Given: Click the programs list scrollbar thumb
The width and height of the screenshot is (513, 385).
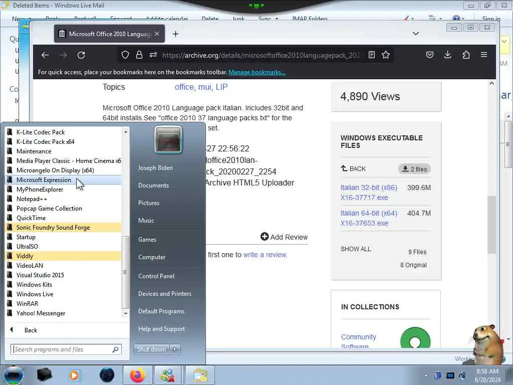Looking at the screenshot, I should [125, 272].
